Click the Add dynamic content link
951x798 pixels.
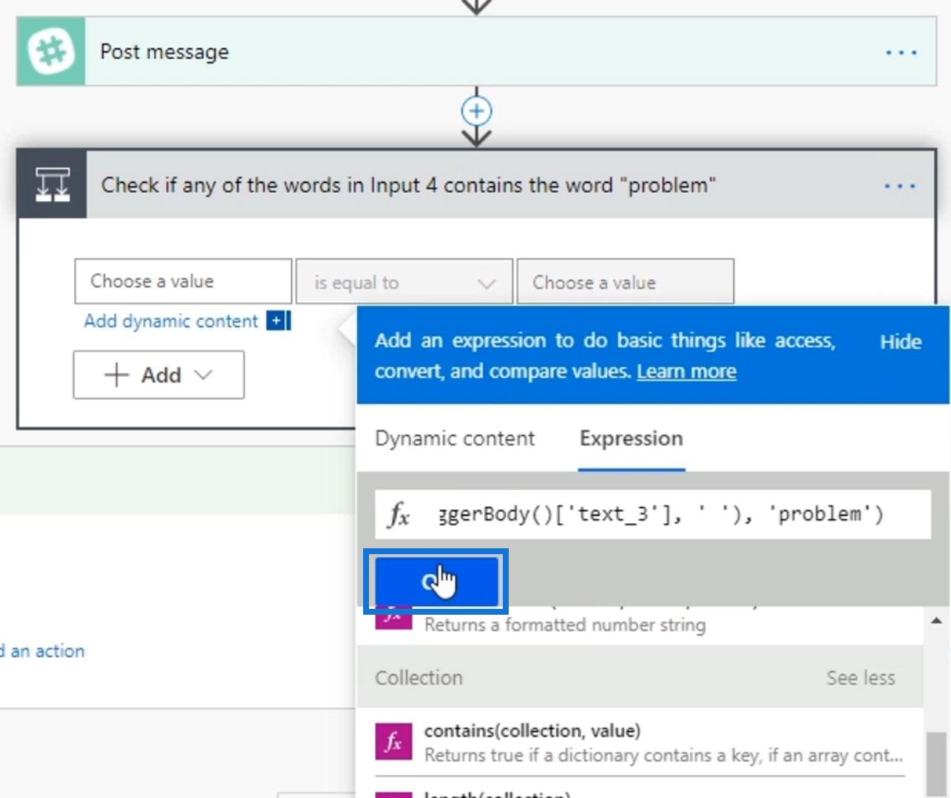171,321
